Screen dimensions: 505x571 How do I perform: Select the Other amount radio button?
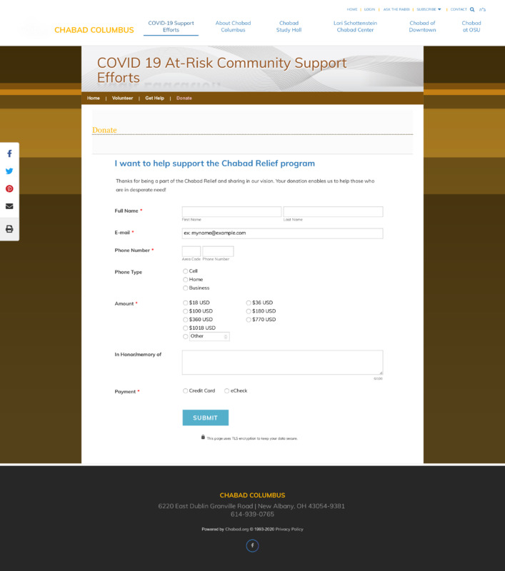[x=186, y=336]
